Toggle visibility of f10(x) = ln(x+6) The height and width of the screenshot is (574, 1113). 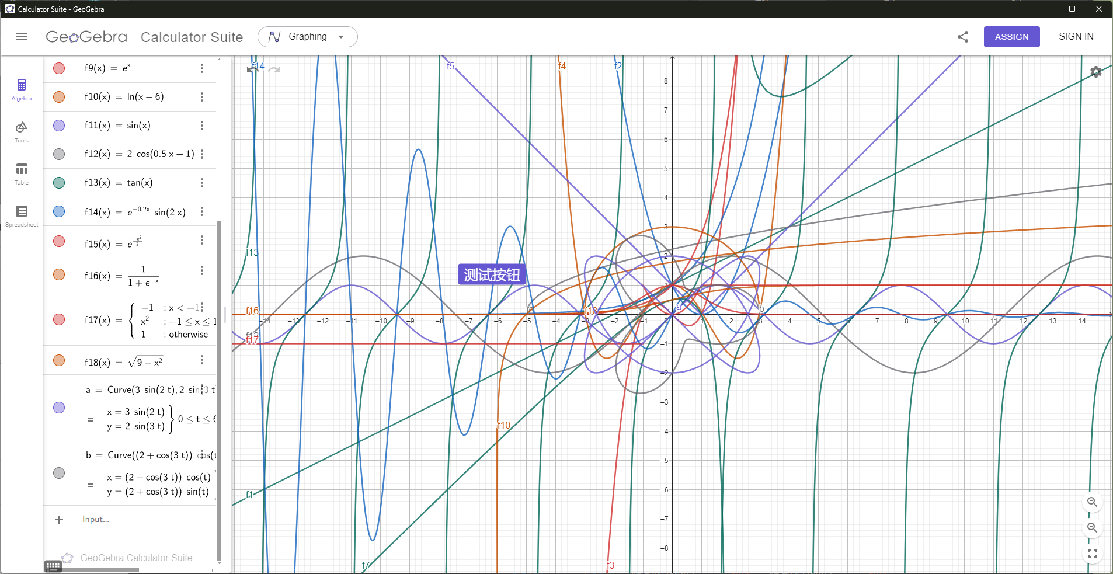pos(59,97)
